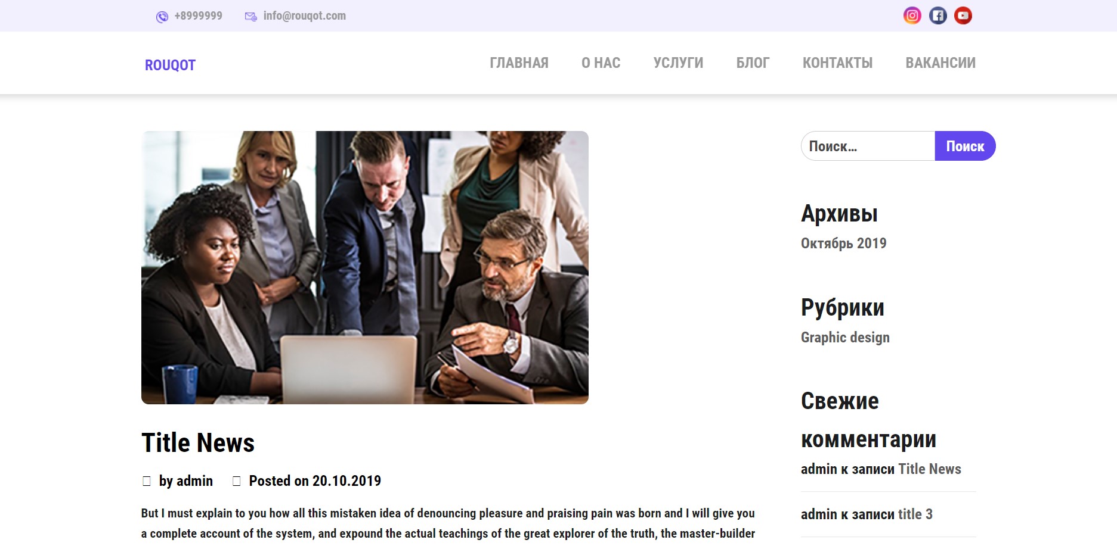This screenshot has width=1117, height=546.
Task: Select УСЛУГИ in the navigation
Action: click(678, 63)
